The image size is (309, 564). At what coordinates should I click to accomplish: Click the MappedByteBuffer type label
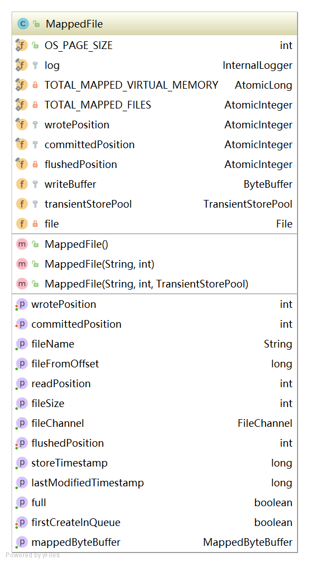(247, 542)
